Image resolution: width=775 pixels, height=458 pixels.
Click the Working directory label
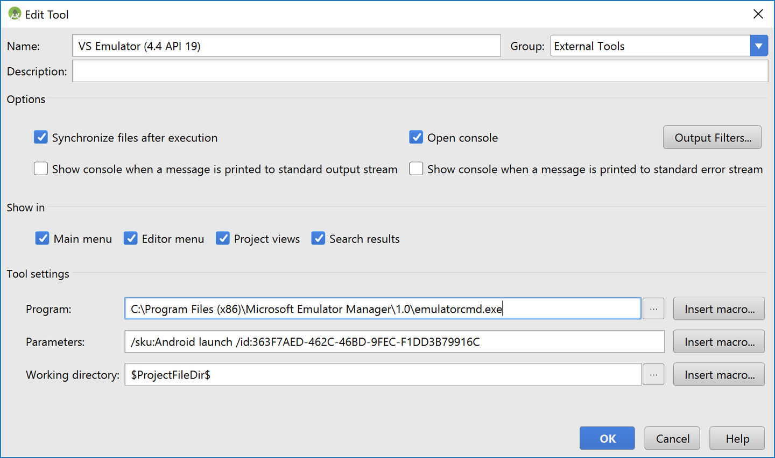pyautogui.click(x=73, y=375)
